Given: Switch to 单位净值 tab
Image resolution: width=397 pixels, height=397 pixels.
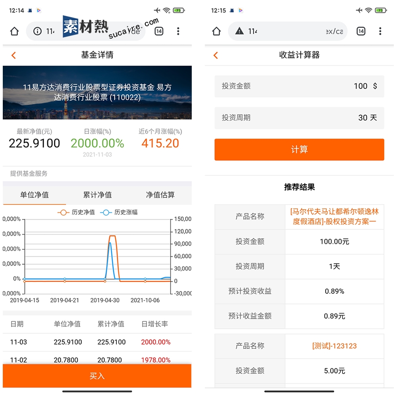Looking at the screenshot, I should pos(35,195).
